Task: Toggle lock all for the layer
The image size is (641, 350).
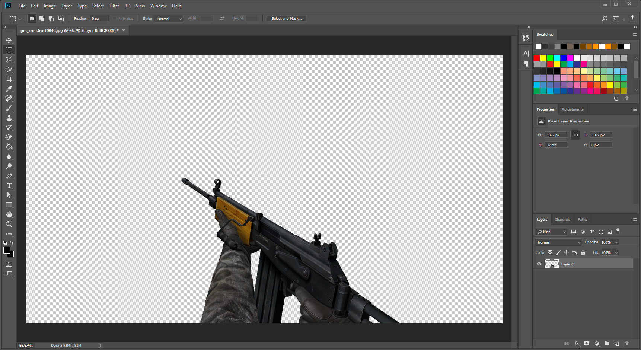Action: (583, 252)
